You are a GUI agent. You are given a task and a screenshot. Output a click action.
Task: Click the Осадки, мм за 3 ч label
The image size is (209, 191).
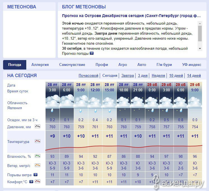click(x=22, y=120)
